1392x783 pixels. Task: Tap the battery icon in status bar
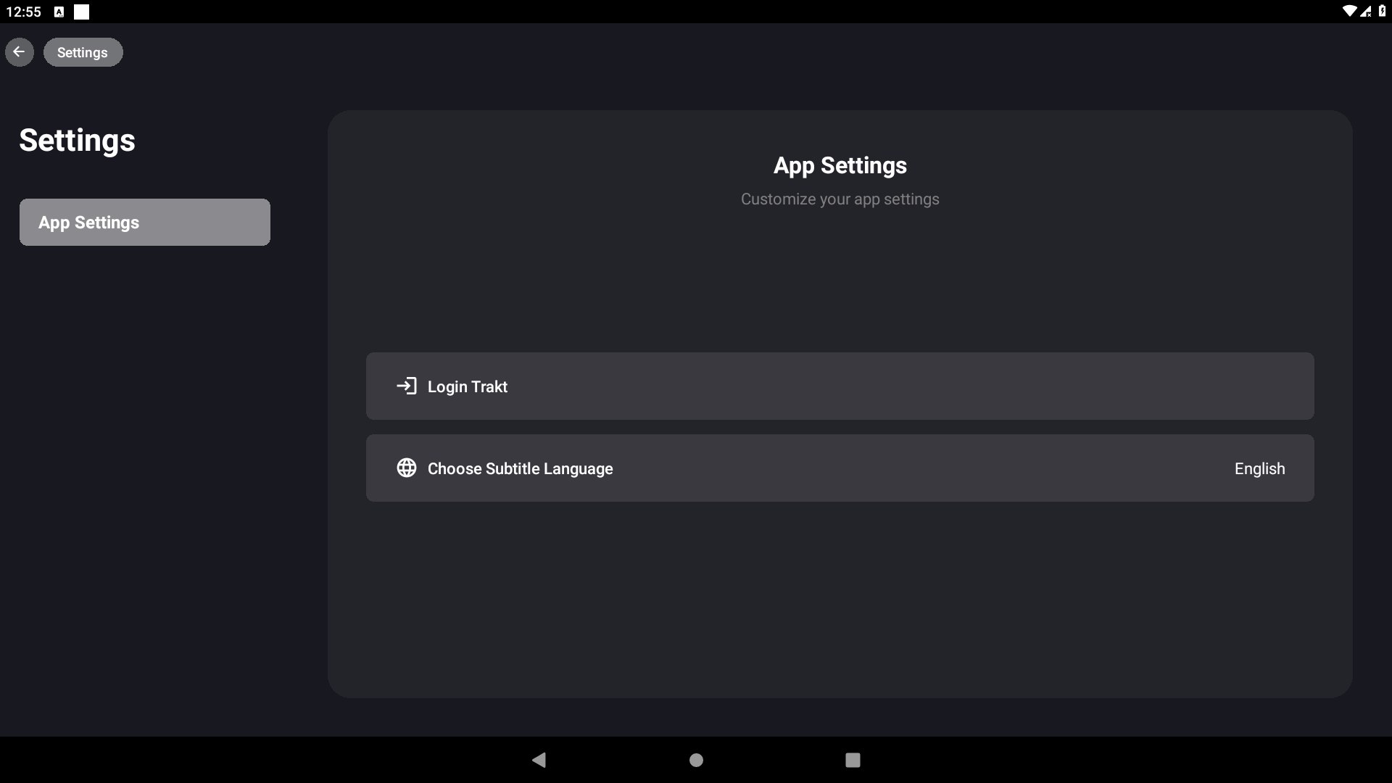1380,11
